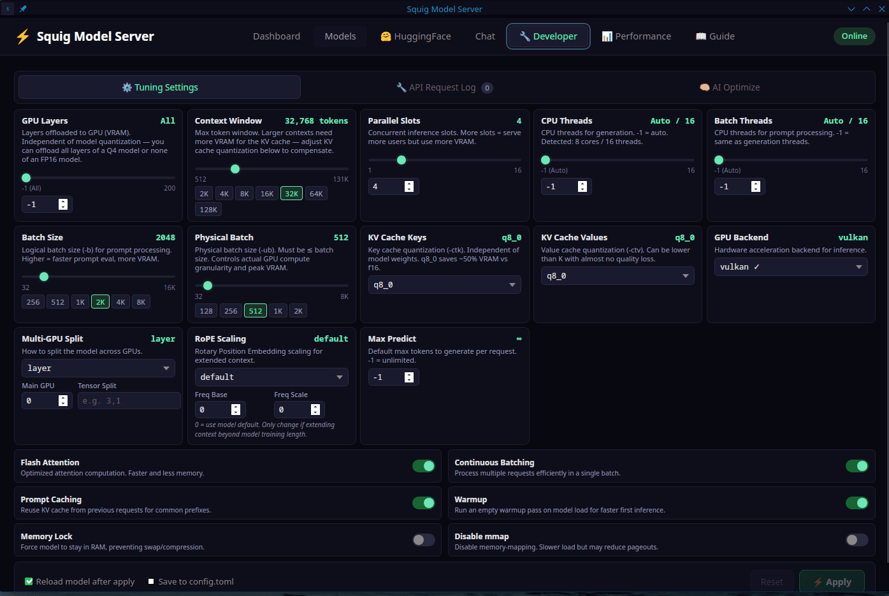
Task: Uncheck Reload model after apply
Action: click(28, 581)
